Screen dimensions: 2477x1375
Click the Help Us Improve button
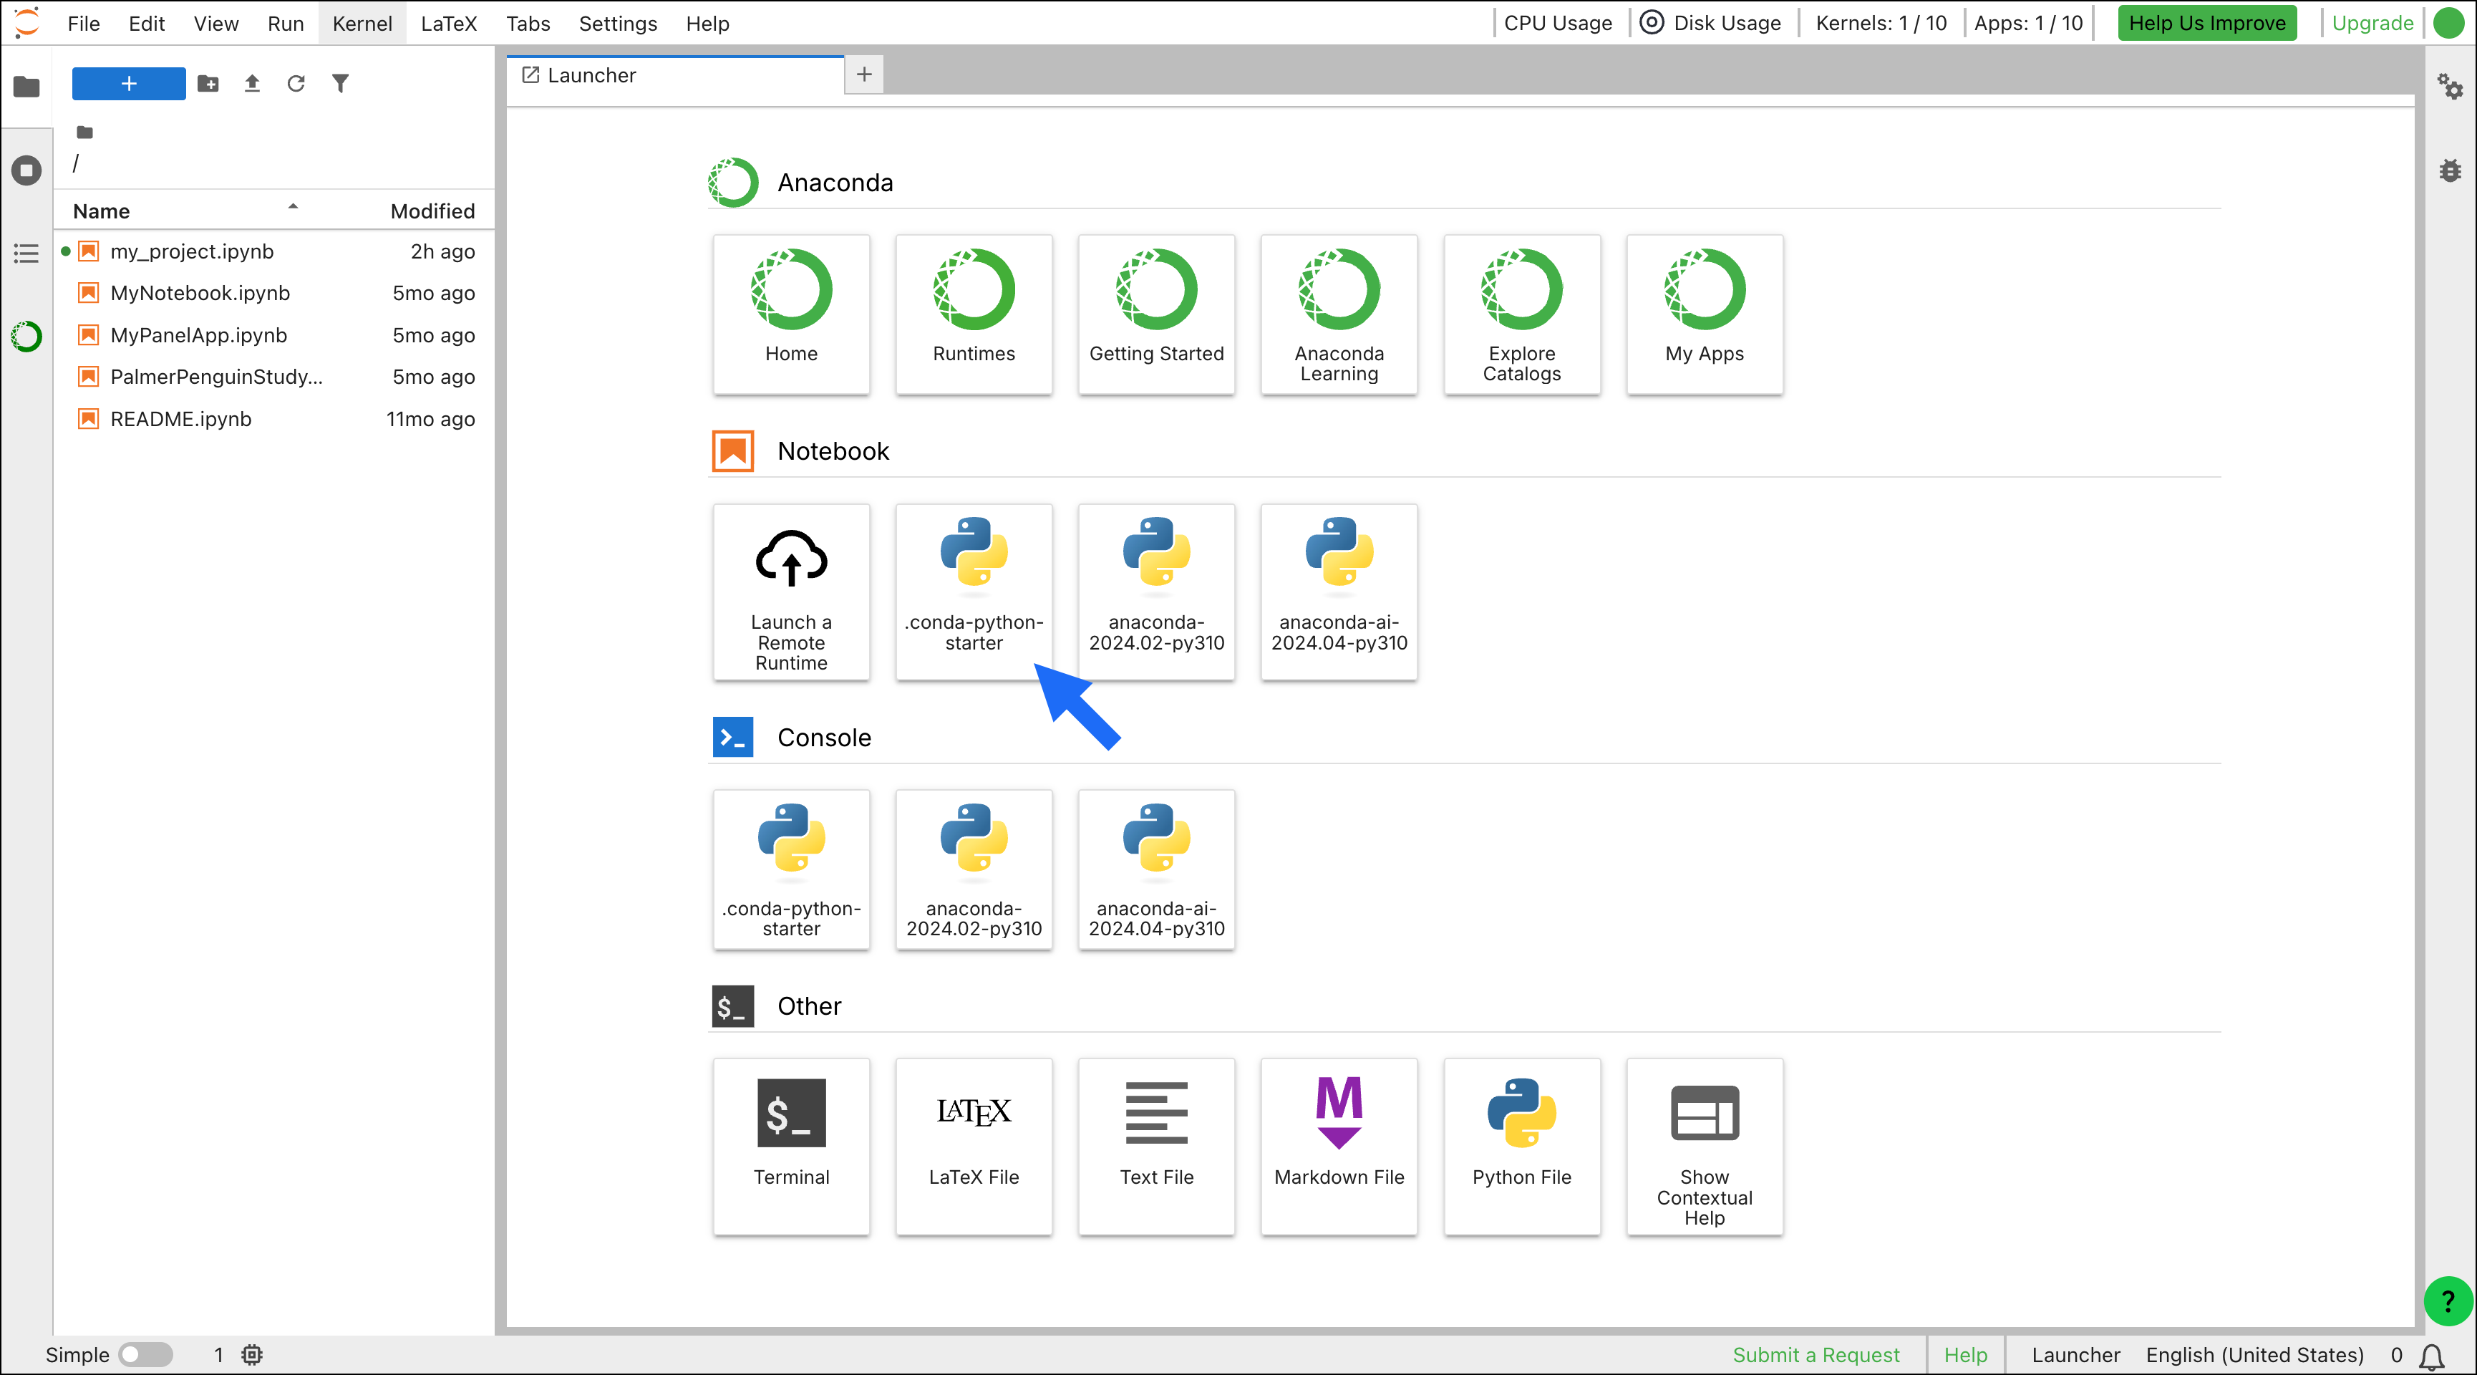(2206, 23)
